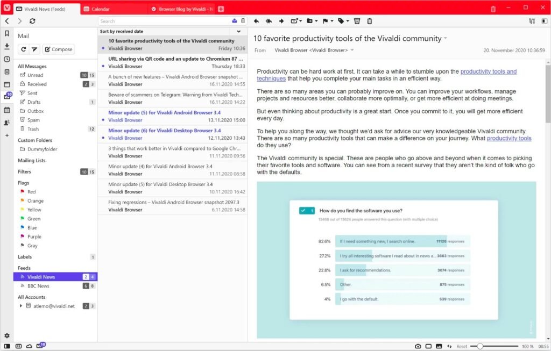The image size is (551, 351).
Task: Switch to Vivaldi News (Feeds) tab
Action: point(47,9)
